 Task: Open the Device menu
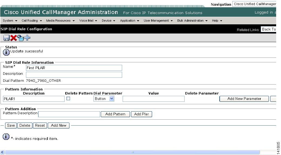pyautogui.click(x=108, y=21)
